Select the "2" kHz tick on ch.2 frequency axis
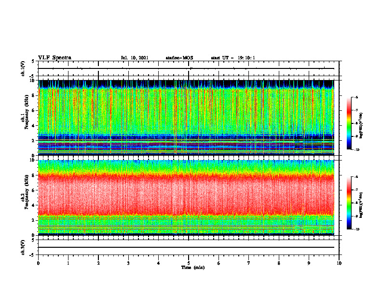Viewport: 382px width, 295px height. pyautogui.click(x=34, y=220)
